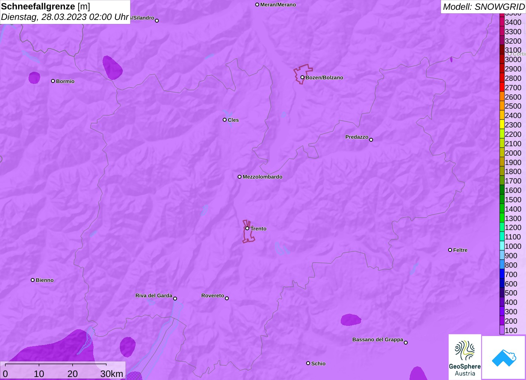
Task: Select the 200 m legend color swatch
Action: click(502, 321)
